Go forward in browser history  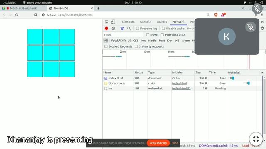pyautogui.click(x=10, y=15)
